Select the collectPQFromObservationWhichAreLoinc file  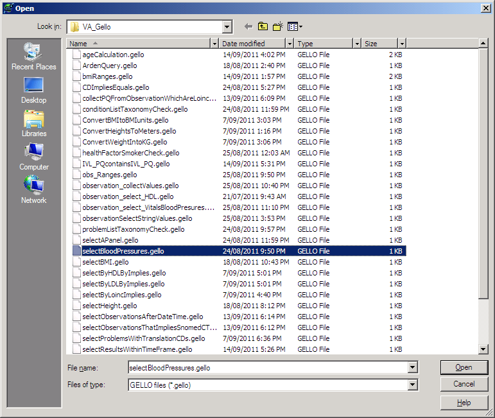[x=150, y=98]
